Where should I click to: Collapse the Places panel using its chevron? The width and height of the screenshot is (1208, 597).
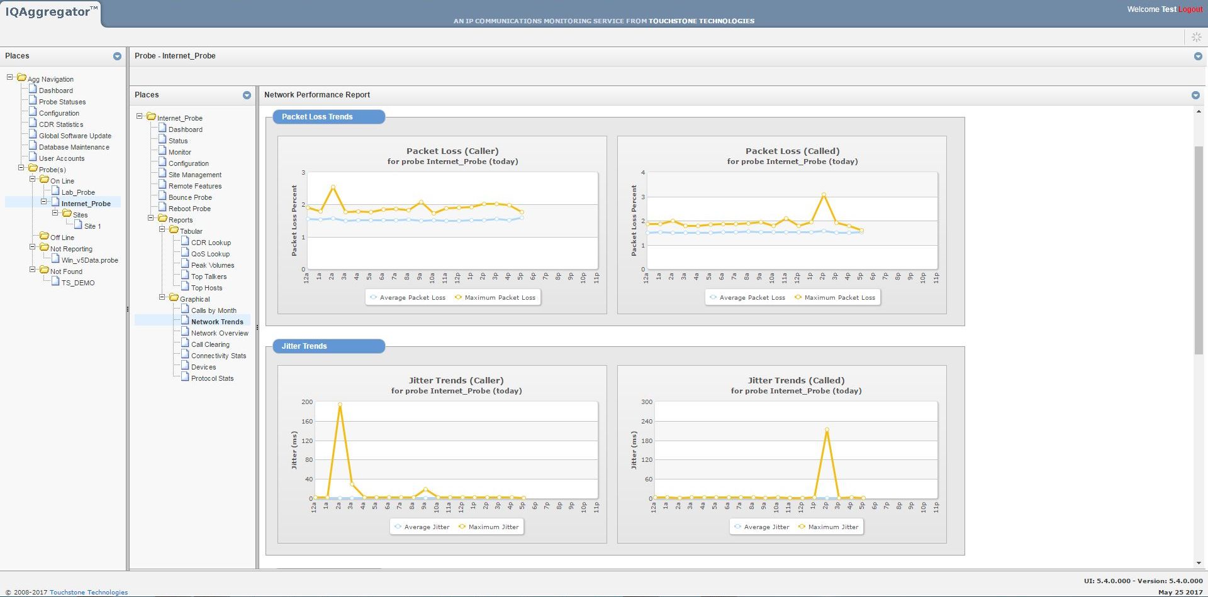point(116,56)
